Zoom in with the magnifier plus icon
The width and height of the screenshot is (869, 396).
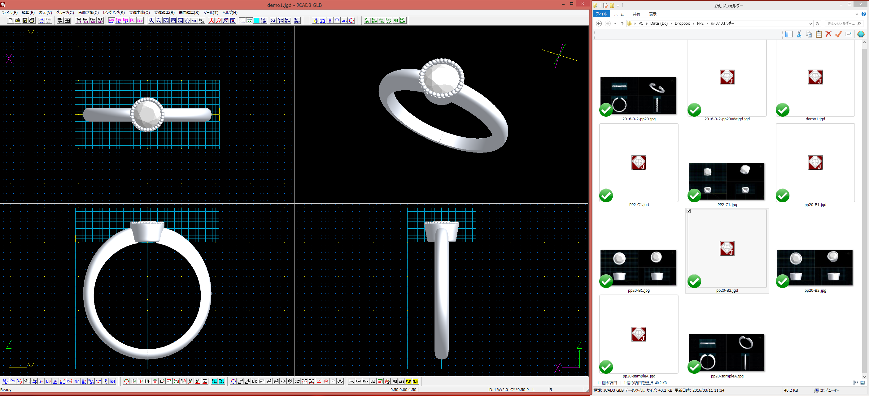[x=152, y=20]
